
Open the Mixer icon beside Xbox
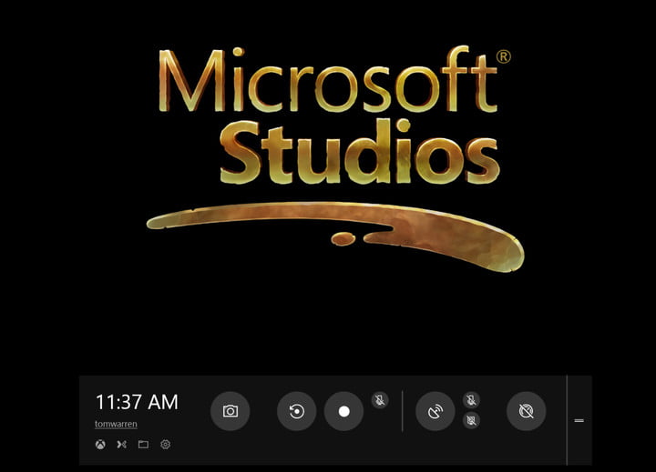(x=121, y=445)
